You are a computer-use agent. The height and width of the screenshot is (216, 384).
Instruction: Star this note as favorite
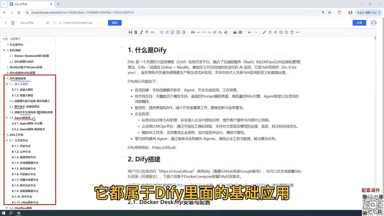tap(47, 23)
